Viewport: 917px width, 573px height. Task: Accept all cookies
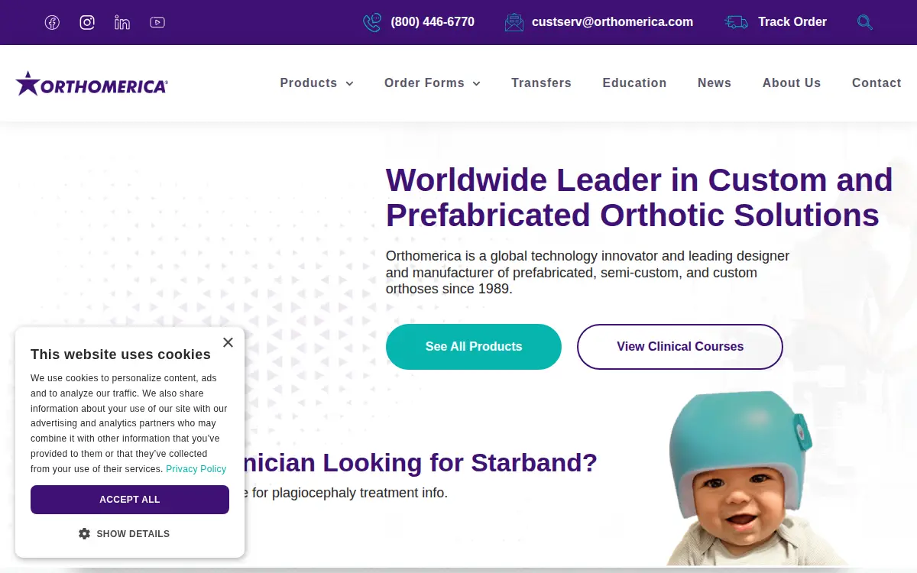click(x=130, y=500)
